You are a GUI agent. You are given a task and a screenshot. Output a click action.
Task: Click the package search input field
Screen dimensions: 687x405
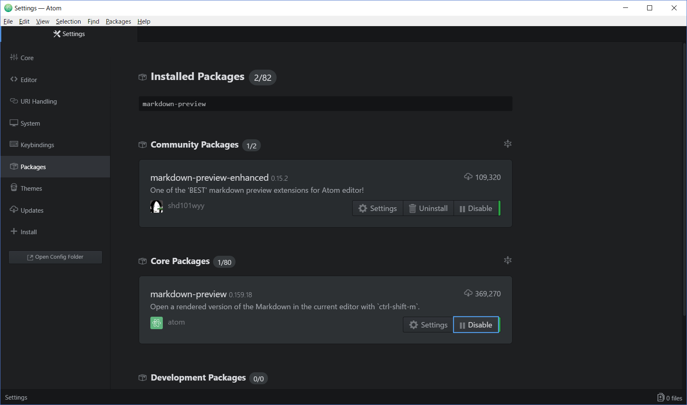click(x=325, y=104)
